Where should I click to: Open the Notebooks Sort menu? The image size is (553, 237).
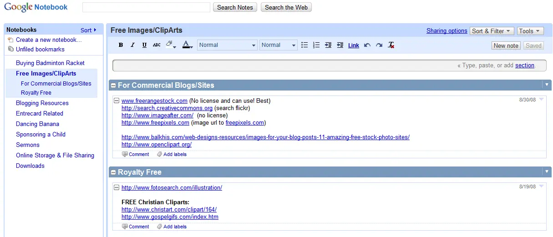88,30
